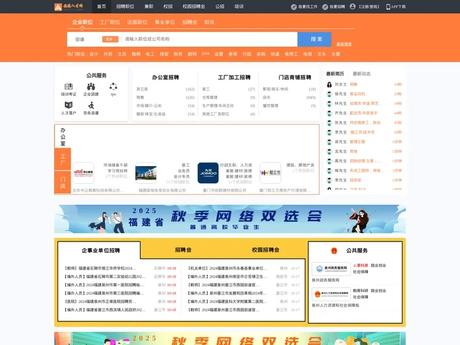Open 校招 in the top navigation

tap(168, 6)
